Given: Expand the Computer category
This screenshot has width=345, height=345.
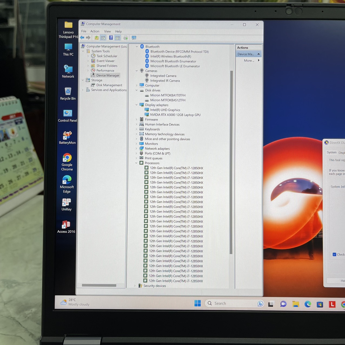Looking at the screenshot, I should [x=137, y=85].
